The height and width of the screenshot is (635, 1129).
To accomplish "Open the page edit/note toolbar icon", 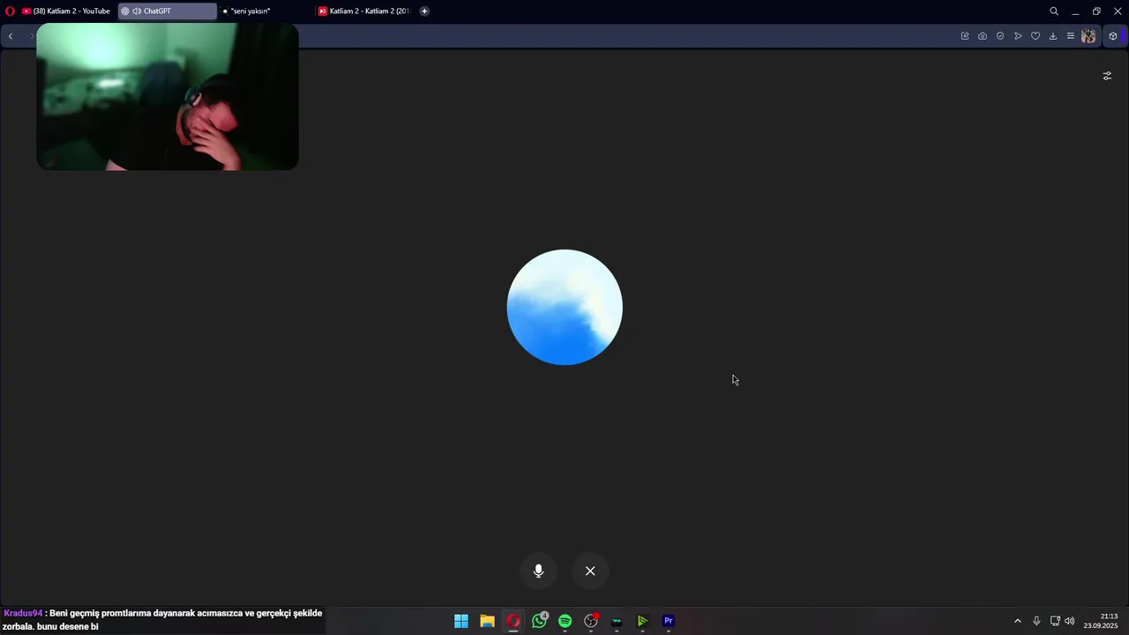I will click(x=965, y=36).
